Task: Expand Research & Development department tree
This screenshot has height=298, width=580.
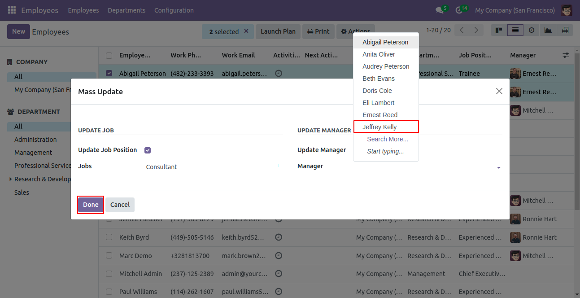Action: [10, 179]
